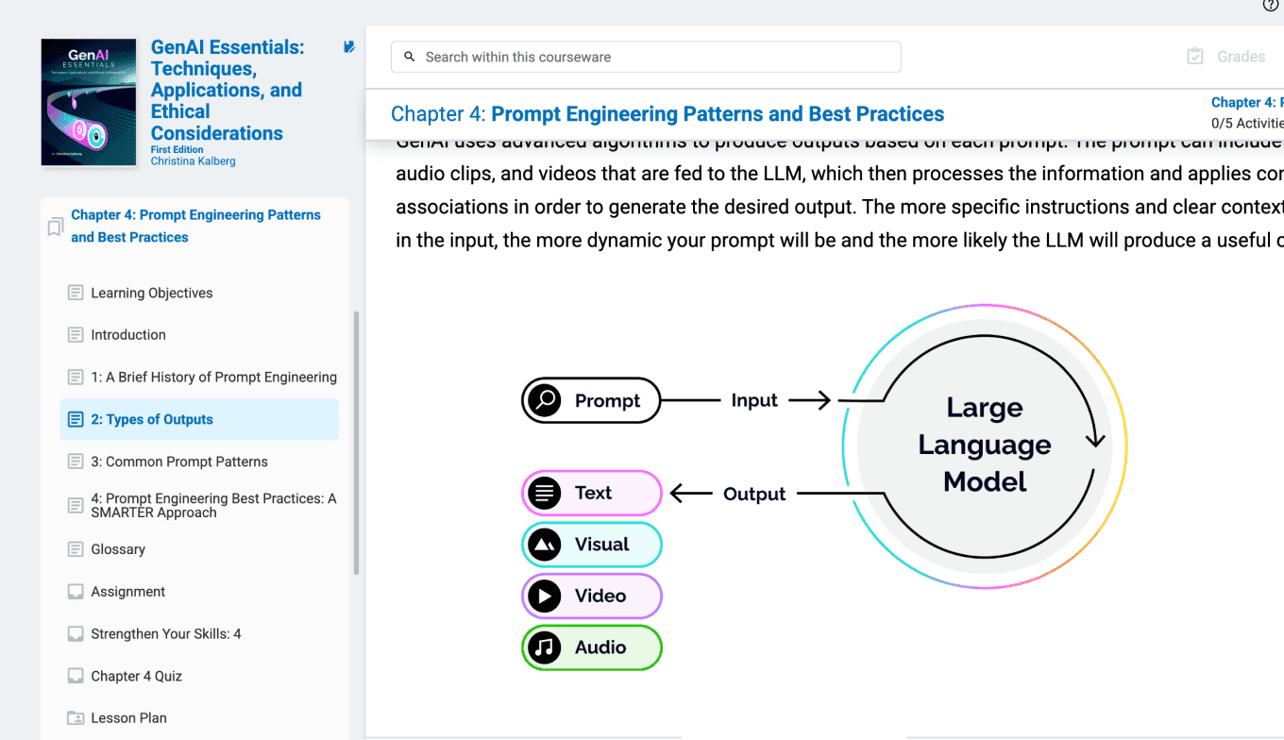Focus the Search within this courseware field
This screenshot has width=1284, height=740.
coord(646,57)
